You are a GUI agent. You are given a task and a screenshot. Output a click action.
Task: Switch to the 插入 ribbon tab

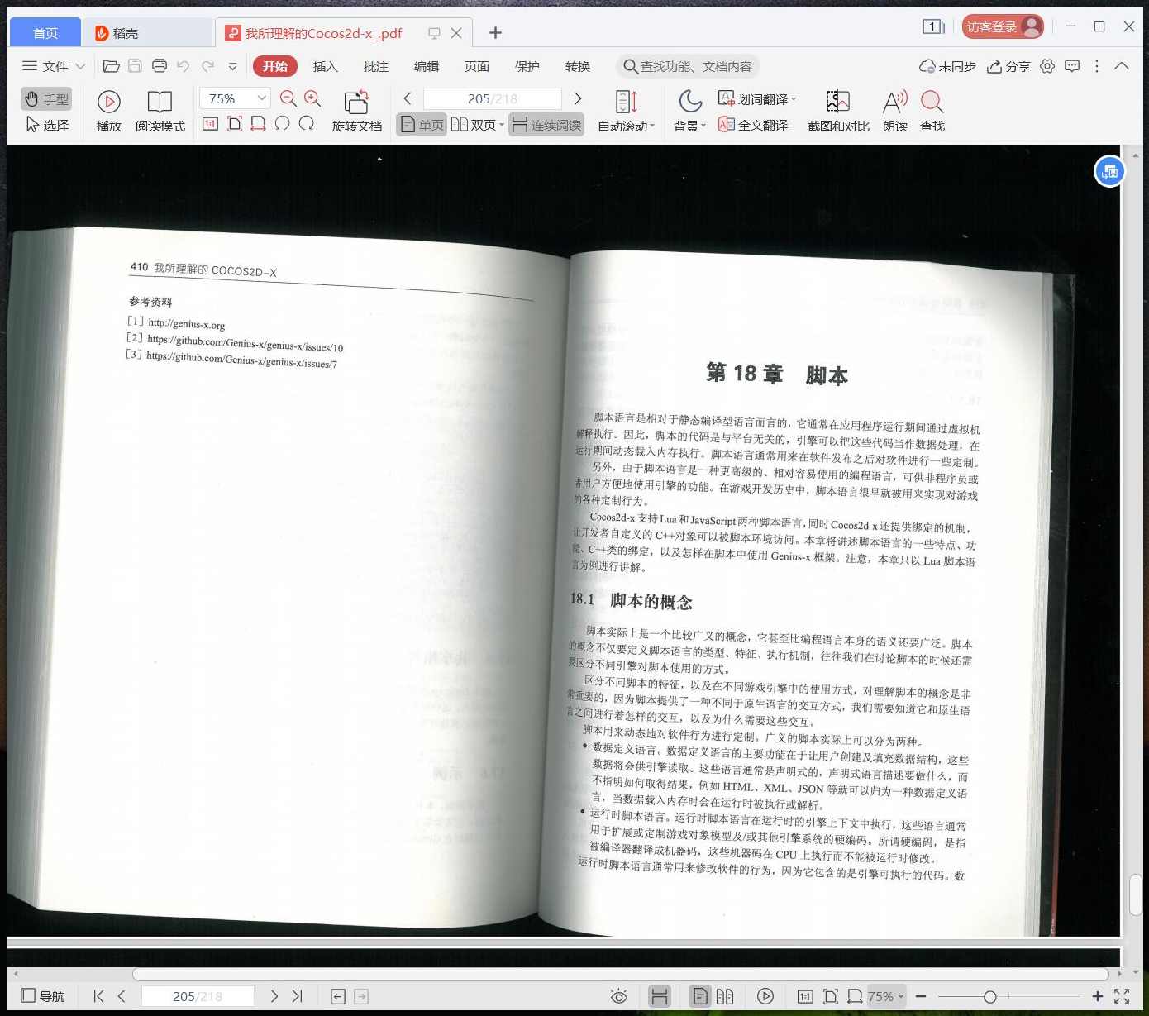click(325, 66)
